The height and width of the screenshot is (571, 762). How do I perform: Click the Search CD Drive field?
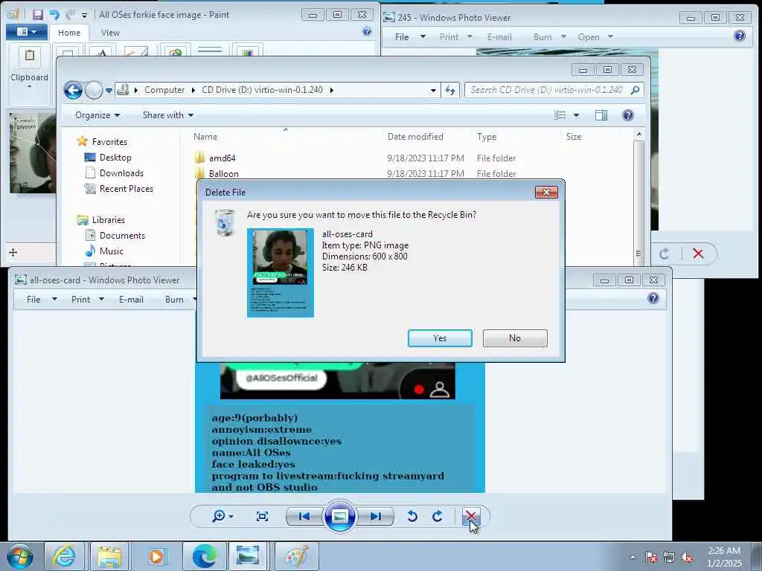coord(554,90)
